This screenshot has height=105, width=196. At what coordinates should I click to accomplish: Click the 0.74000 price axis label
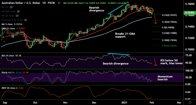click(x=190, y=27)
